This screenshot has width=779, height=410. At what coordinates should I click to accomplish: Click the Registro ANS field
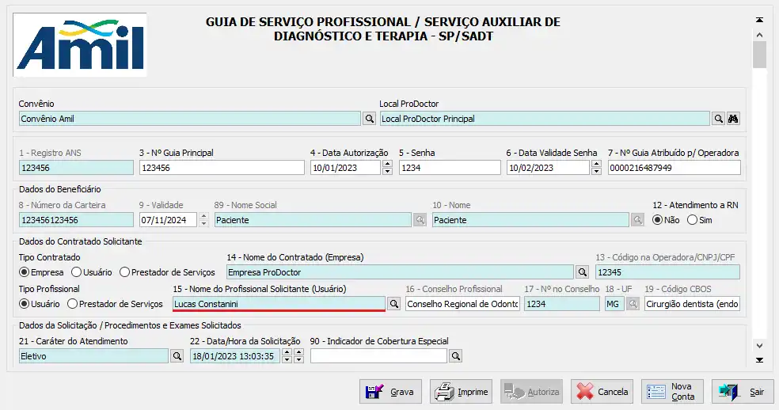[77, 168]
